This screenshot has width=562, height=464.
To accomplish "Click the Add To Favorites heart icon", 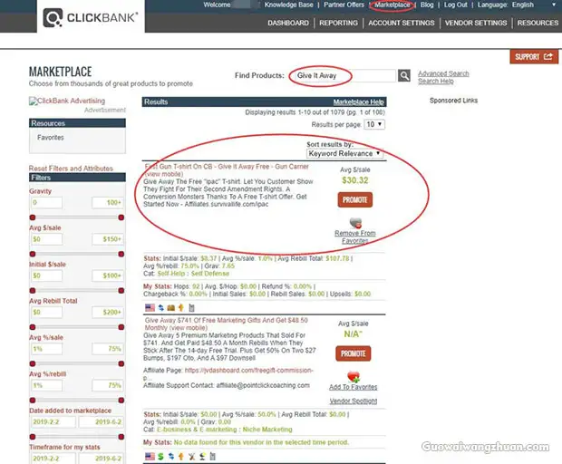I will pos(353,377).
